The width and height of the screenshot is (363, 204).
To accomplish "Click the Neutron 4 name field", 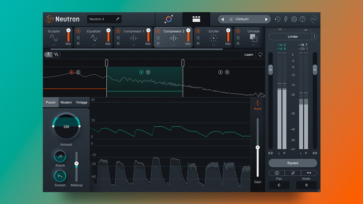I will 104,19.
